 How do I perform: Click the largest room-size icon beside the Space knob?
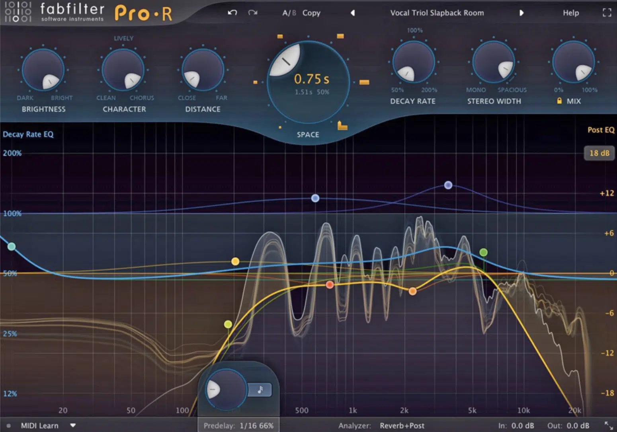(364, 82)
